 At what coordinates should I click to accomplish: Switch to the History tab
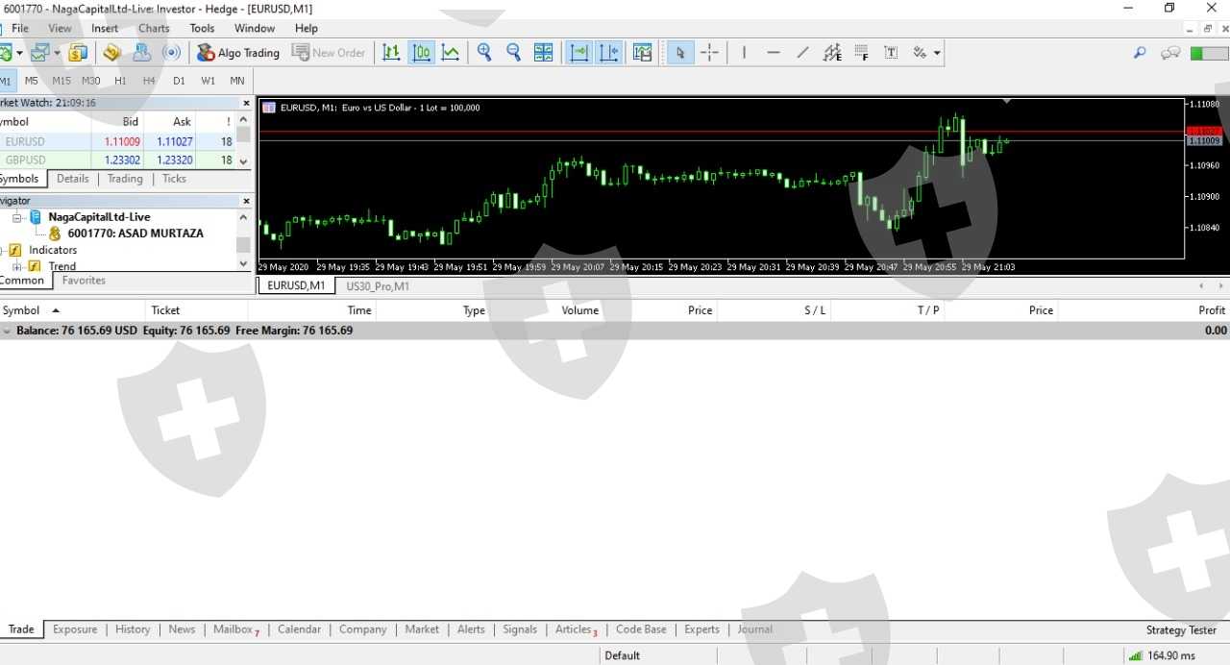[x=133, y=629]
